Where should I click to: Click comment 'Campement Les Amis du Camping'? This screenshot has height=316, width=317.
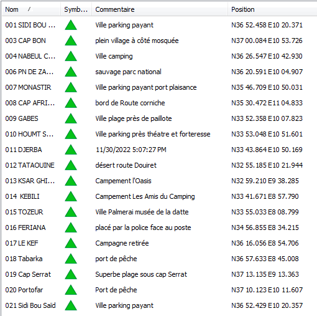145,196
